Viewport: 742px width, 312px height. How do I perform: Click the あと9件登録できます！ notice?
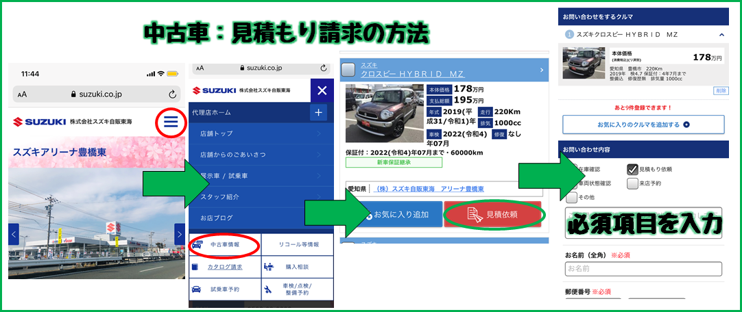click(x=643, y=107)
